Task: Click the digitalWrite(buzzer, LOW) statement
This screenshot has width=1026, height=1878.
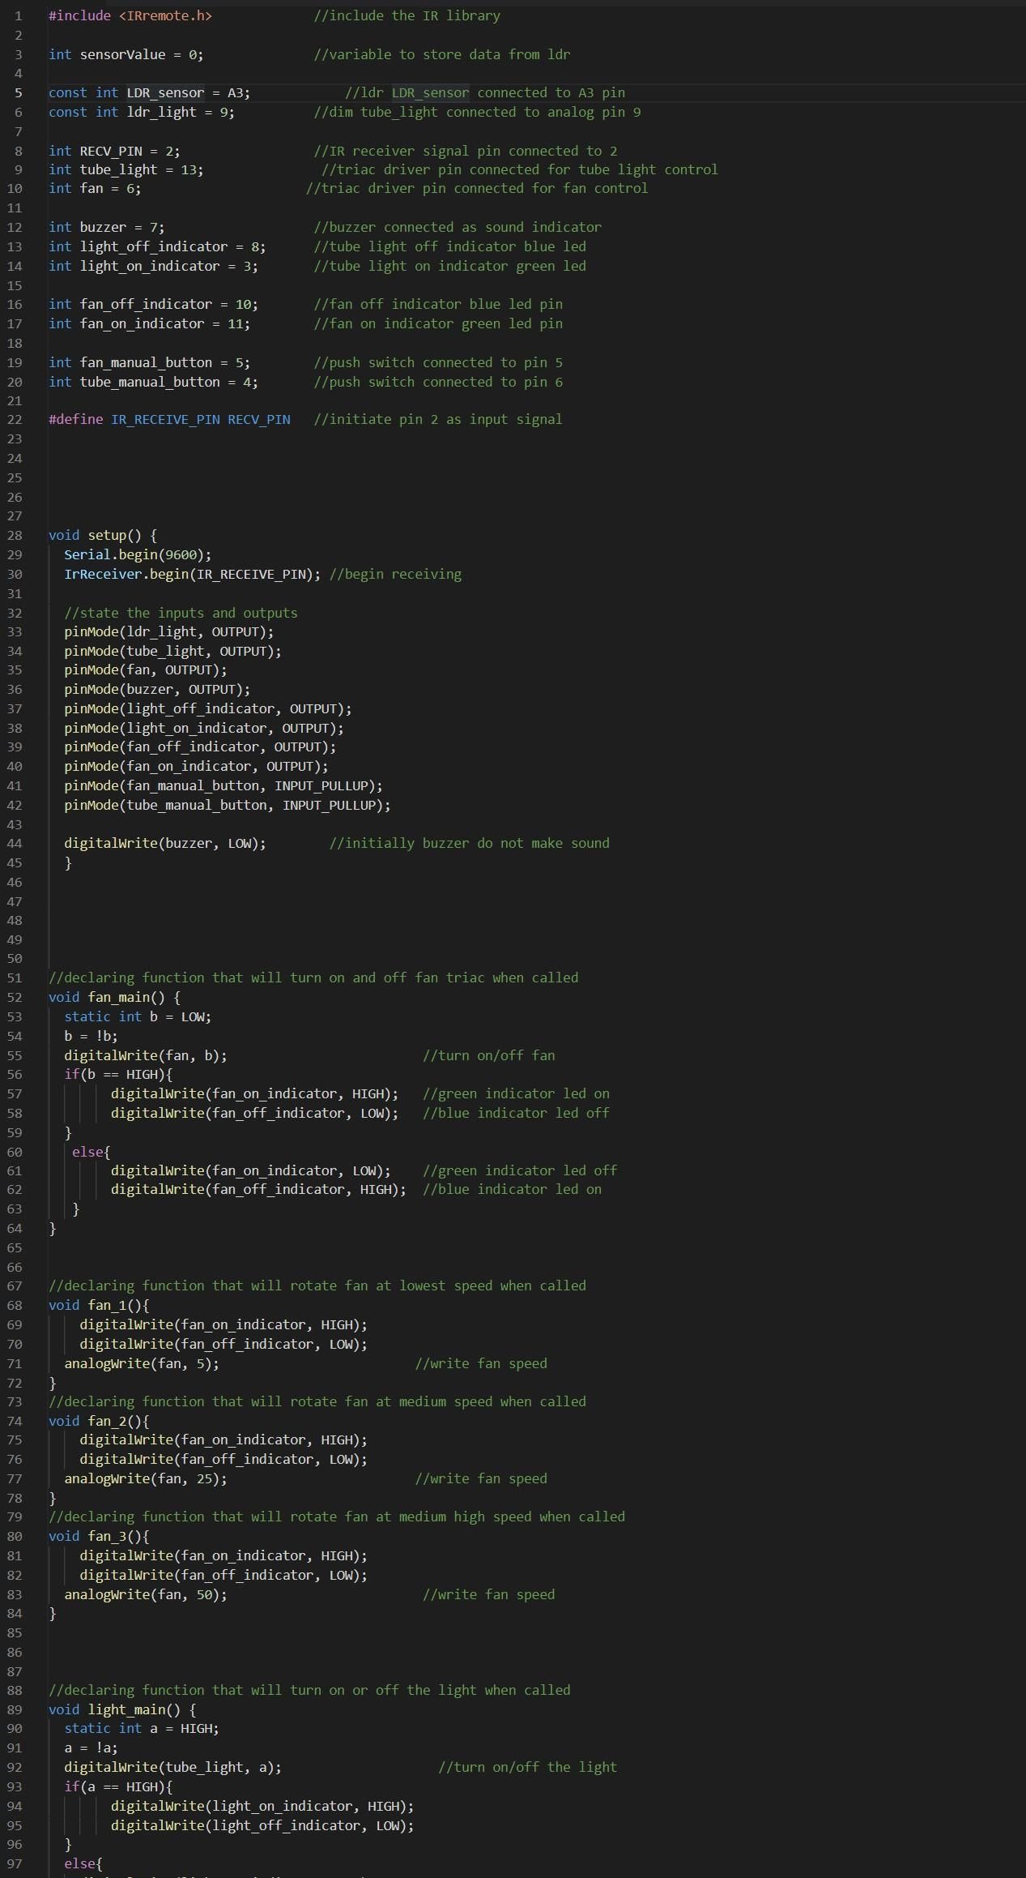Action: pos(165,843)
